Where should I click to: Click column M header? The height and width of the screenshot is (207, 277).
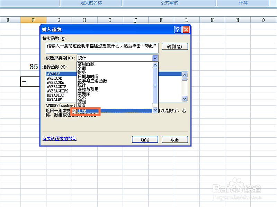212,20
